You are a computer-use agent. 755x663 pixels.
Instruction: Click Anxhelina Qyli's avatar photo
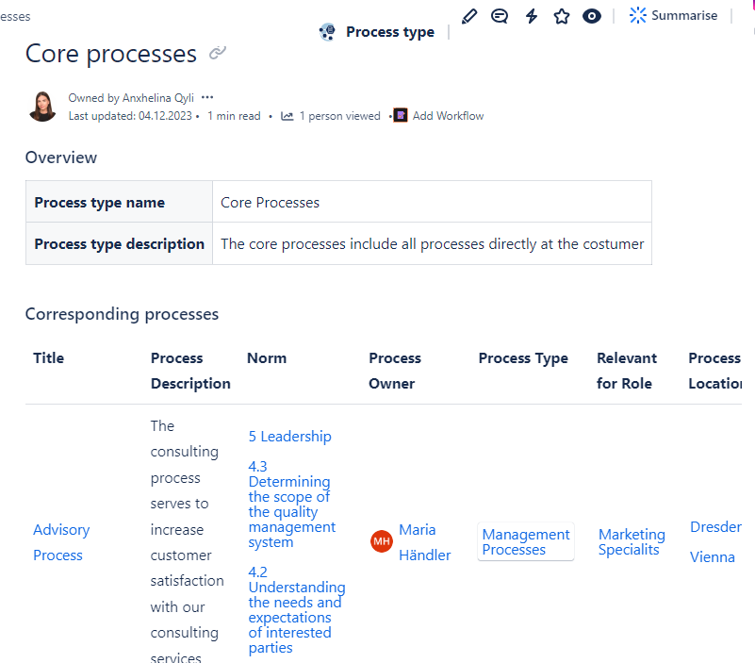42,107
